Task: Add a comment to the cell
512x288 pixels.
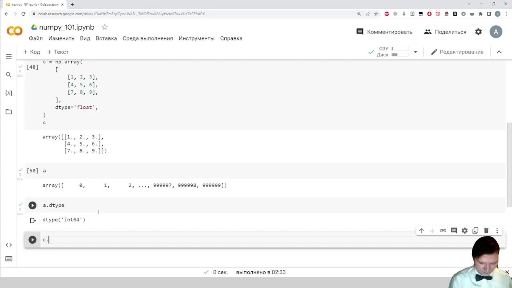Action: [x=454, y=230]
